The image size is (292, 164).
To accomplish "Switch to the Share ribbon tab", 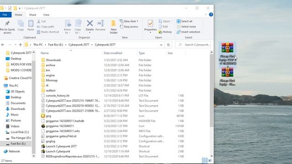I will [x=32, y=15].
